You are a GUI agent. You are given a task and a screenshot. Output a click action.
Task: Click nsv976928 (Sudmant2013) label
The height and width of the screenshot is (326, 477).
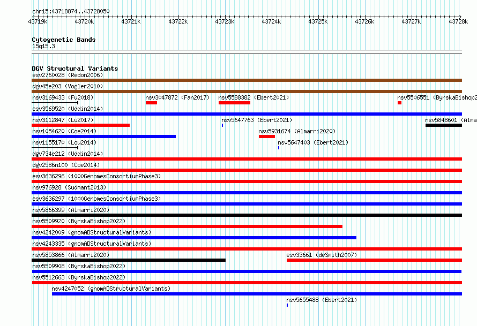(x=69, y=187)
